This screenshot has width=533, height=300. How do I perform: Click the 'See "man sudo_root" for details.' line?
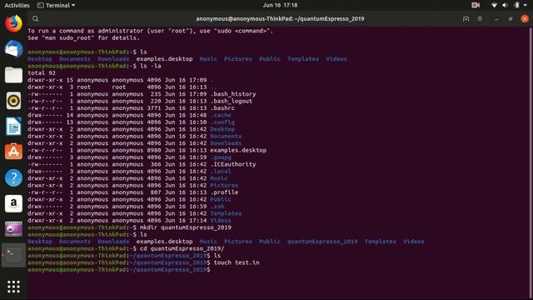[x=83, y=38]
